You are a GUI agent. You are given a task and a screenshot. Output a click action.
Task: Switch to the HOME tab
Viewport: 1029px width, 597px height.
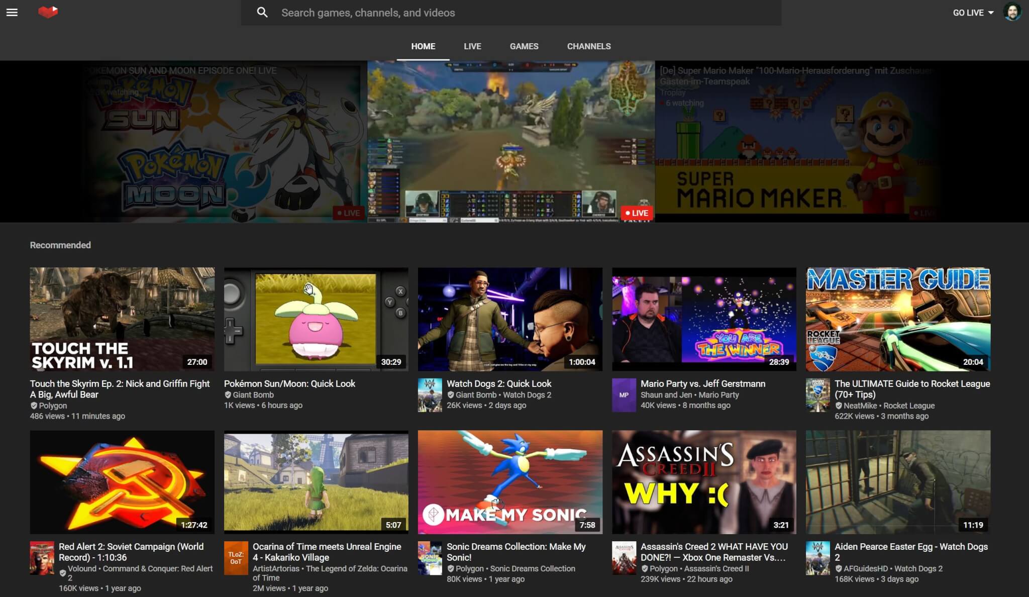[423, 46]
